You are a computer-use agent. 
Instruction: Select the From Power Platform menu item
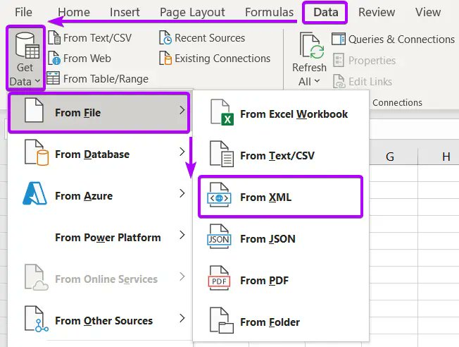[99, 237]
